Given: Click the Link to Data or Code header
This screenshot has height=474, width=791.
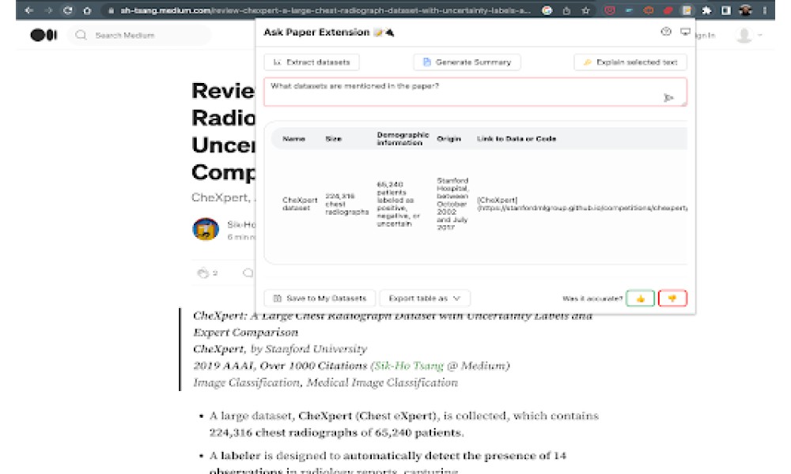Looking at the screenshot, I should [516, 138].
